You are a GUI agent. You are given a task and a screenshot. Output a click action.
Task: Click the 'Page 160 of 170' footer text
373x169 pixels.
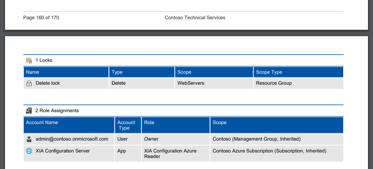(x=41, y=17)
